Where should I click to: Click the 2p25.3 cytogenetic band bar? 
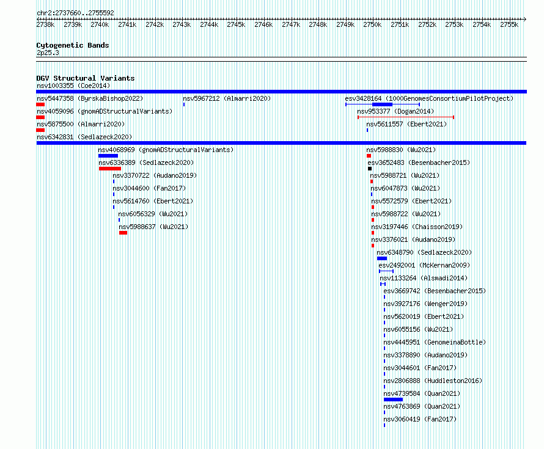coord(281,59)
